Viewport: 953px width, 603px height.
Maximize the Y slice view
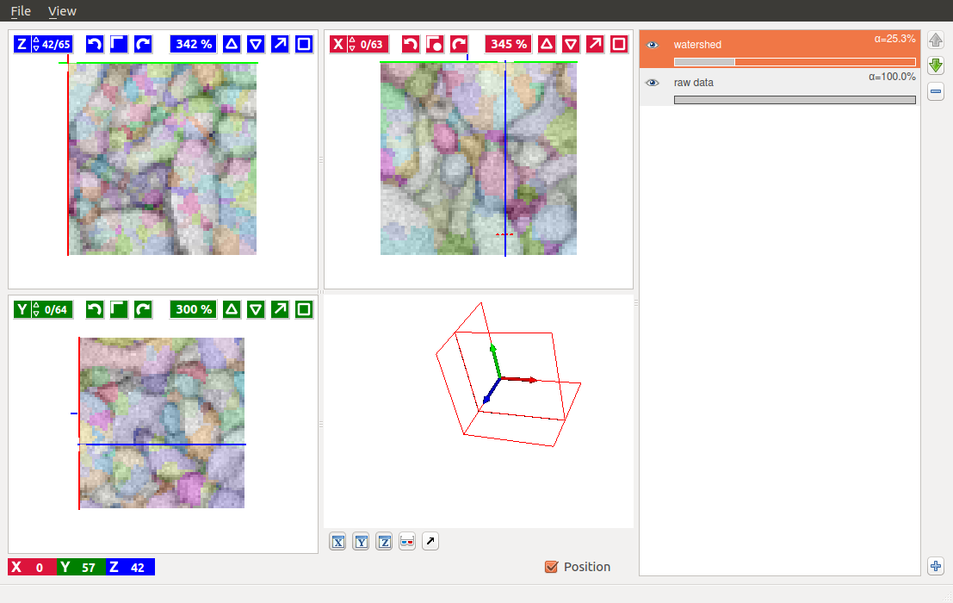coord(304,309)
